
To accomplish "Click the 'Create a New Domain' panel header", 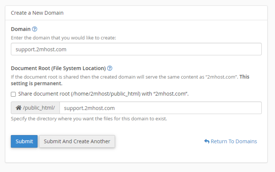I will (x=37, y=13).
